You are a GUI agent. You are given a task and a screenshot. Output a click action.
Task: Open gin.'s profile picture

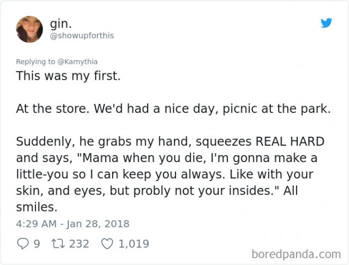click(x=30, y=29)
